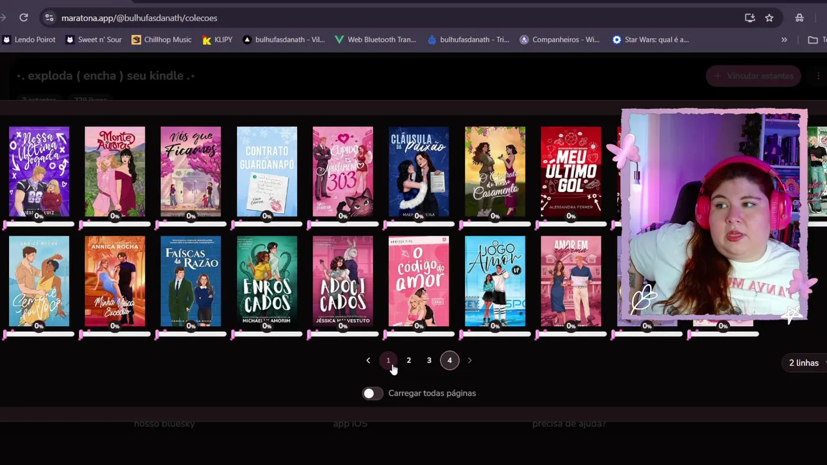The width and height of the screenshot is (827, 465).
Task: Toggle Carregar todas páginas switch
Action: tap(372, 393)
